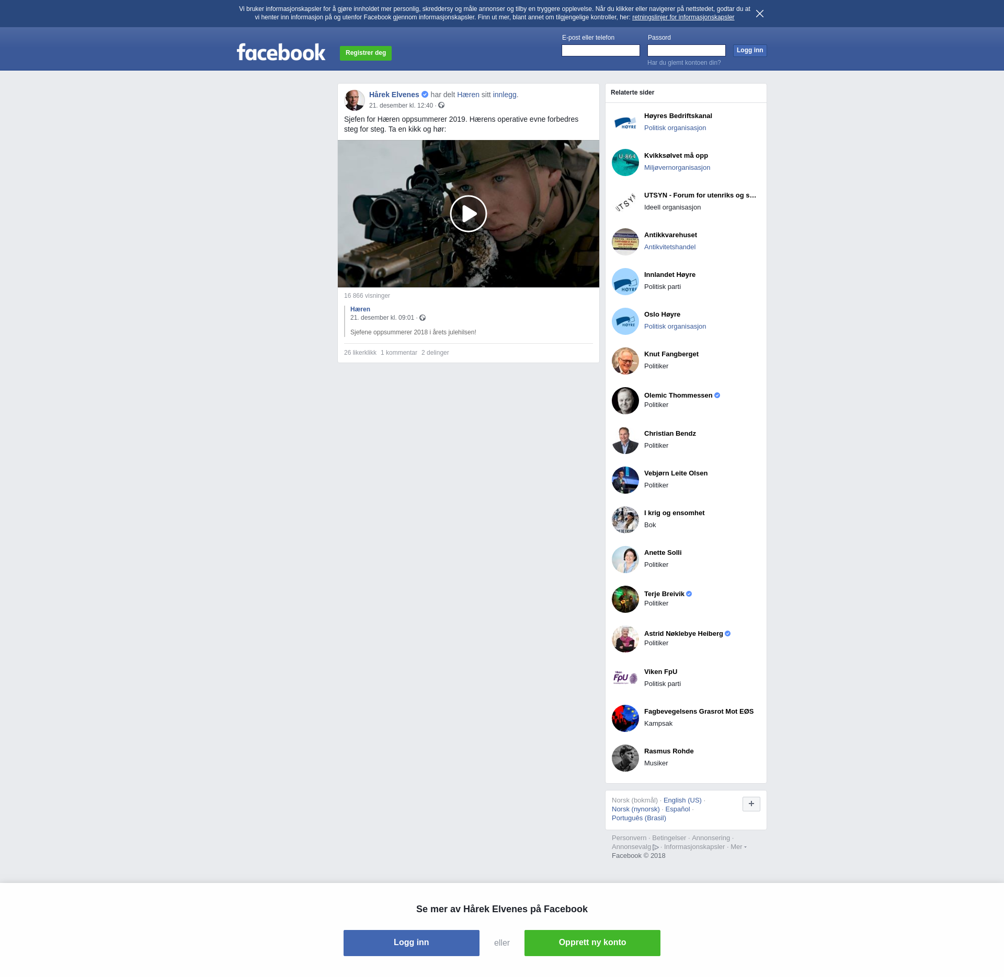Open I krig og ensomhet icon

[x=625, y=520]
